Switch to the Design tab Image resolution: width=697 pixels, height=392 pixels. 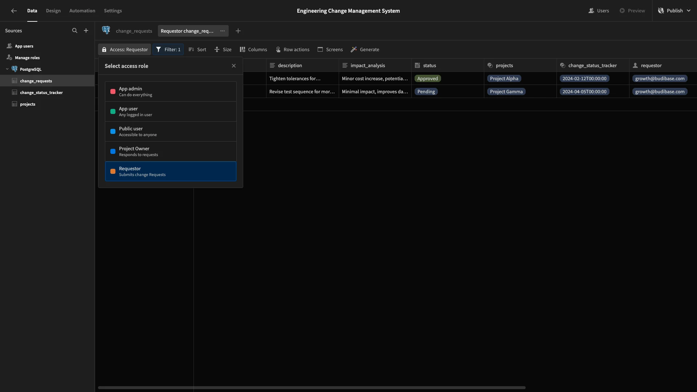coord(53,11)
